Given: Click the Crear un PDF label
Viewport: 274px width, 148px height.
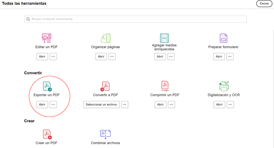Looking at the screenshot, I should click(46, 143).
